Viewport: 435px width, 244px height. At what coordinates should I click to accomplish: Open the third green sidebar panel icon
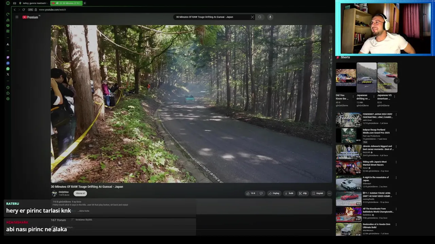[x=8, y=25]
